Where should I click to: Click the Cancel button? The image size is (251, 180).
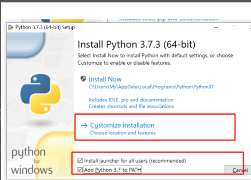[x=238, y=170]
